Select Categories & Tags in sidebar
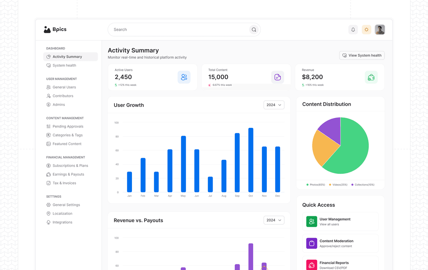 (x=71, y=135)
